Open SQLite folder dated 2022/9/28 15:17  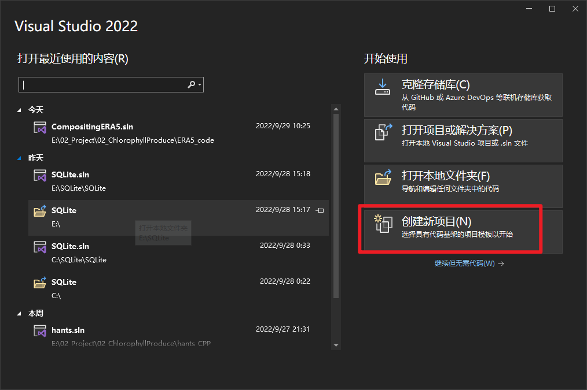(x=178, y=217)
